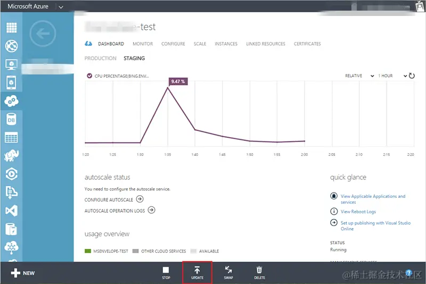Click Update in the bottom bar

[197, 273]
